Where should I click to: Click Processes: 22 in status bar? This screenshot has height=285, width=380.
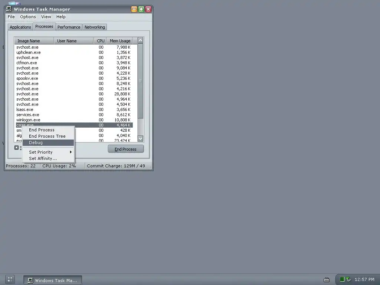coord(21,166)
